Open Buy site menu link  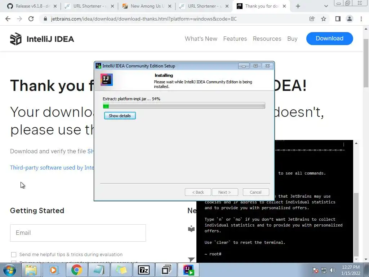[292, 39]
